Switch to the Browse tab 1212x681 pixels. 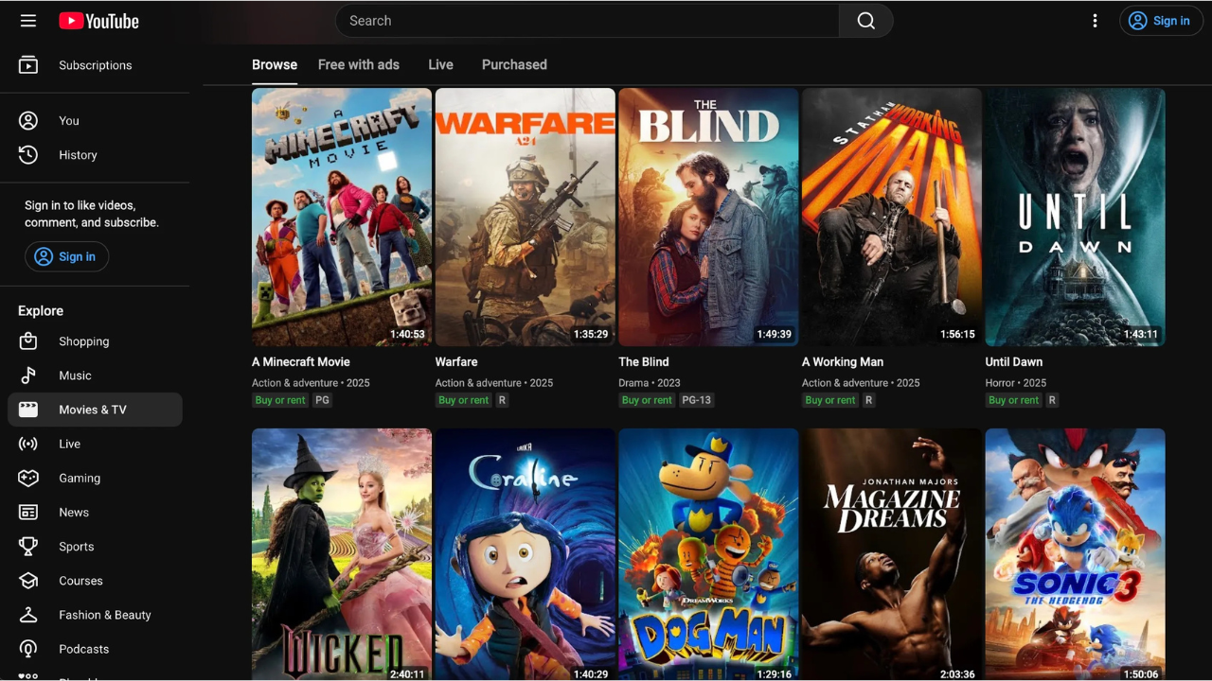[x=275, y=64]
